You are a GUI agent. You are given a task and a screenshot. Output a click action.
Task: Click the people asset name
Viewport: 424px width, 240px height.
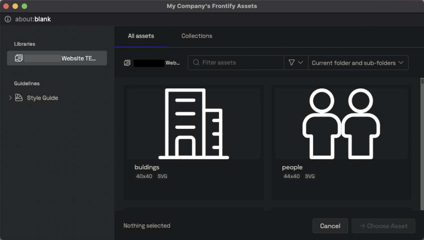click(x=292, y=167)
